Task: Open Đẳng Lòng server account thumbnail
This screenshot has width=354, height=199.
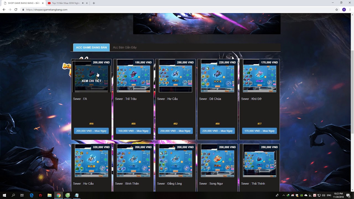Action: point(176,161)
